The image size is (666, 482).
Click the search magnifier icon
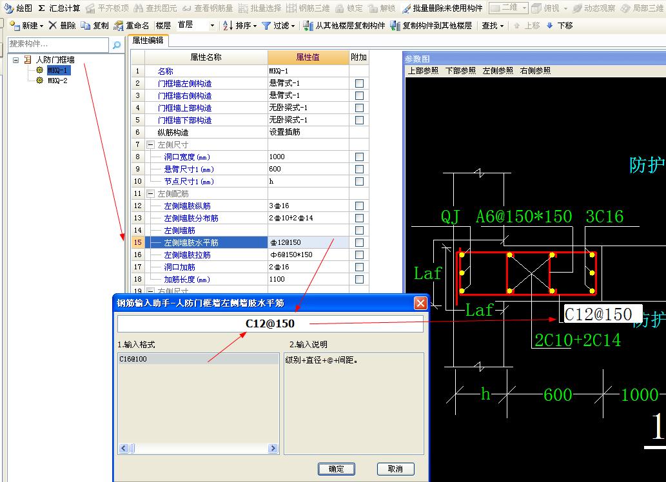pyautogui.click(x=117, y=44)
